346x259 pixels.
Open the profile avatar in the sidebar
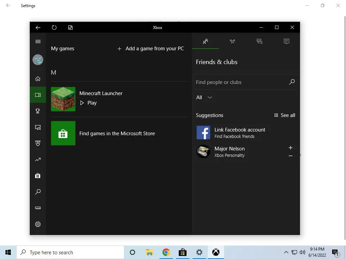tap(38, 60)
